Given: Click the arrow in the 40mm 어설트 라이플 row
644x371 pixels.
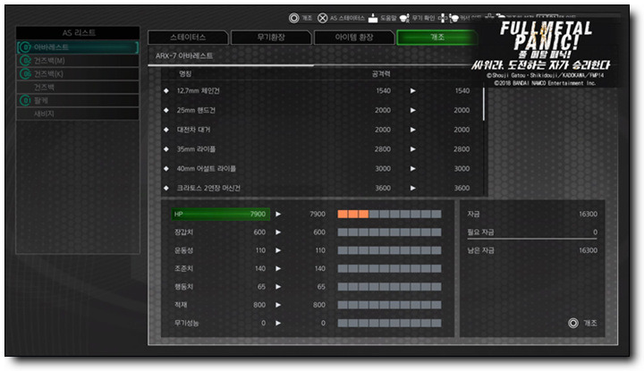Looking at the screenshot, I should (412, 169).
